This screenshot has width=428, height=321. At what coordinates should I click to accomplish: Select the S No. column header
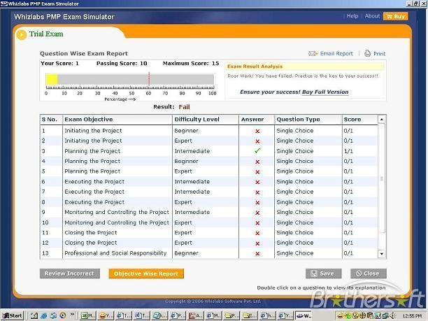(51, 120)
